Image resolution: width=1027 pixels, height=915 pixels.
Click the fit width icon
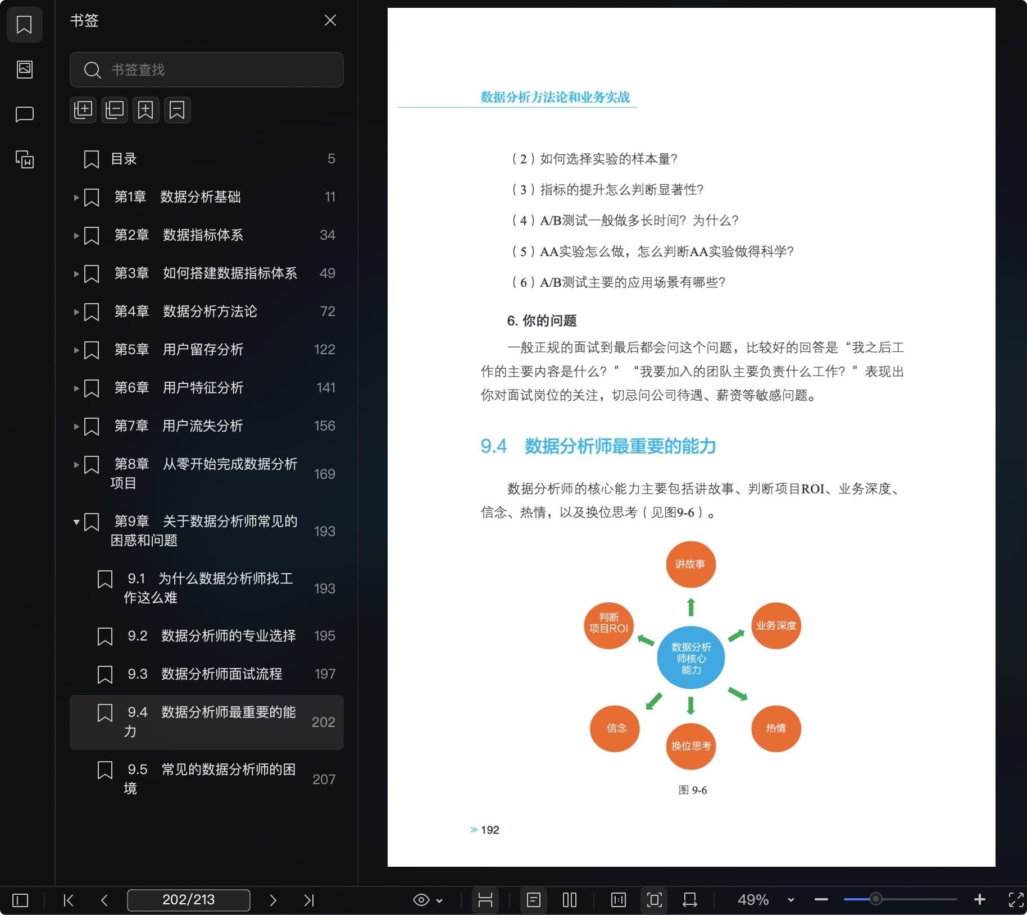[690, 900]
